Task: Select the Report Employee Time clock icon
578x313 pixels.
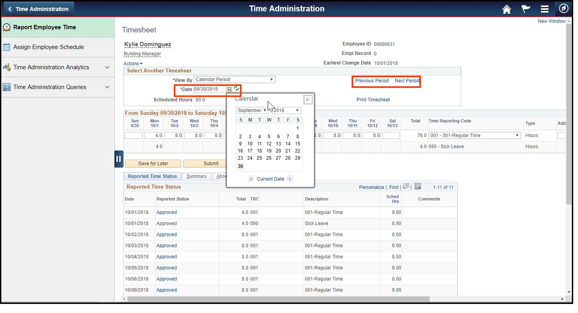Action: pyautogui.click(x=6, y=27)
